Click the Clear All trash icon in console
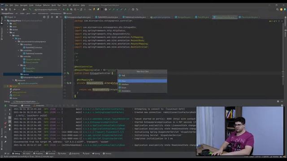This screenshot has width=287, height=161. [x=10, y=129]
